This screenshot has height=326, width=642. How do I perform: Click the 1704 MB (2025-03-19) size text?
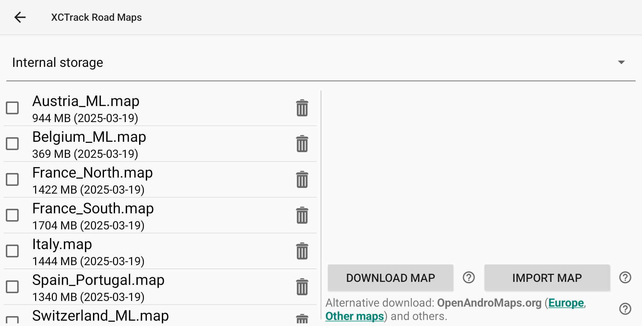click(88, 225)
